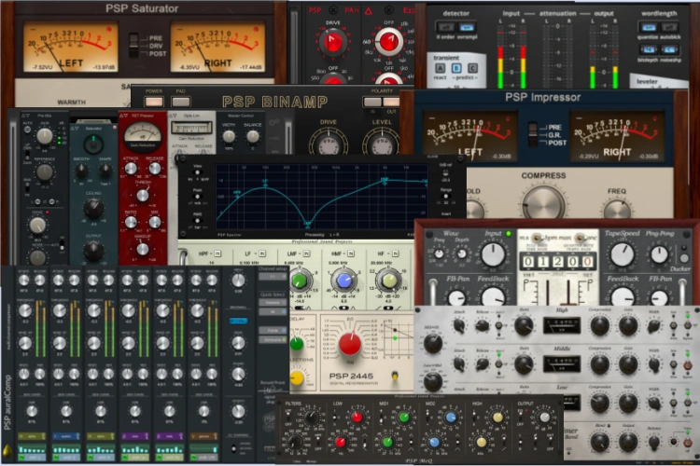
Task: Click the FET Pressor MAKEUP knob
Action: (143, 249)
